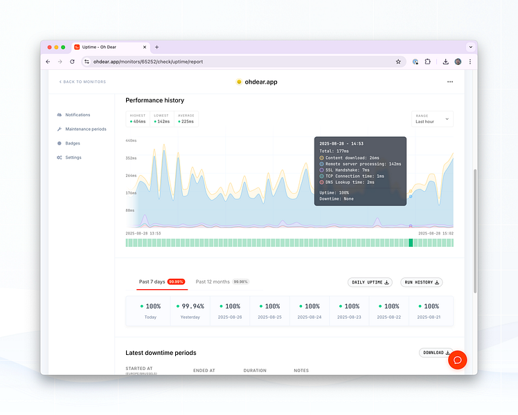Image resolution: width=518 pixels, height=415 pixels.
Task: Open Notifications in the sidebar
Action: point(78,115)
